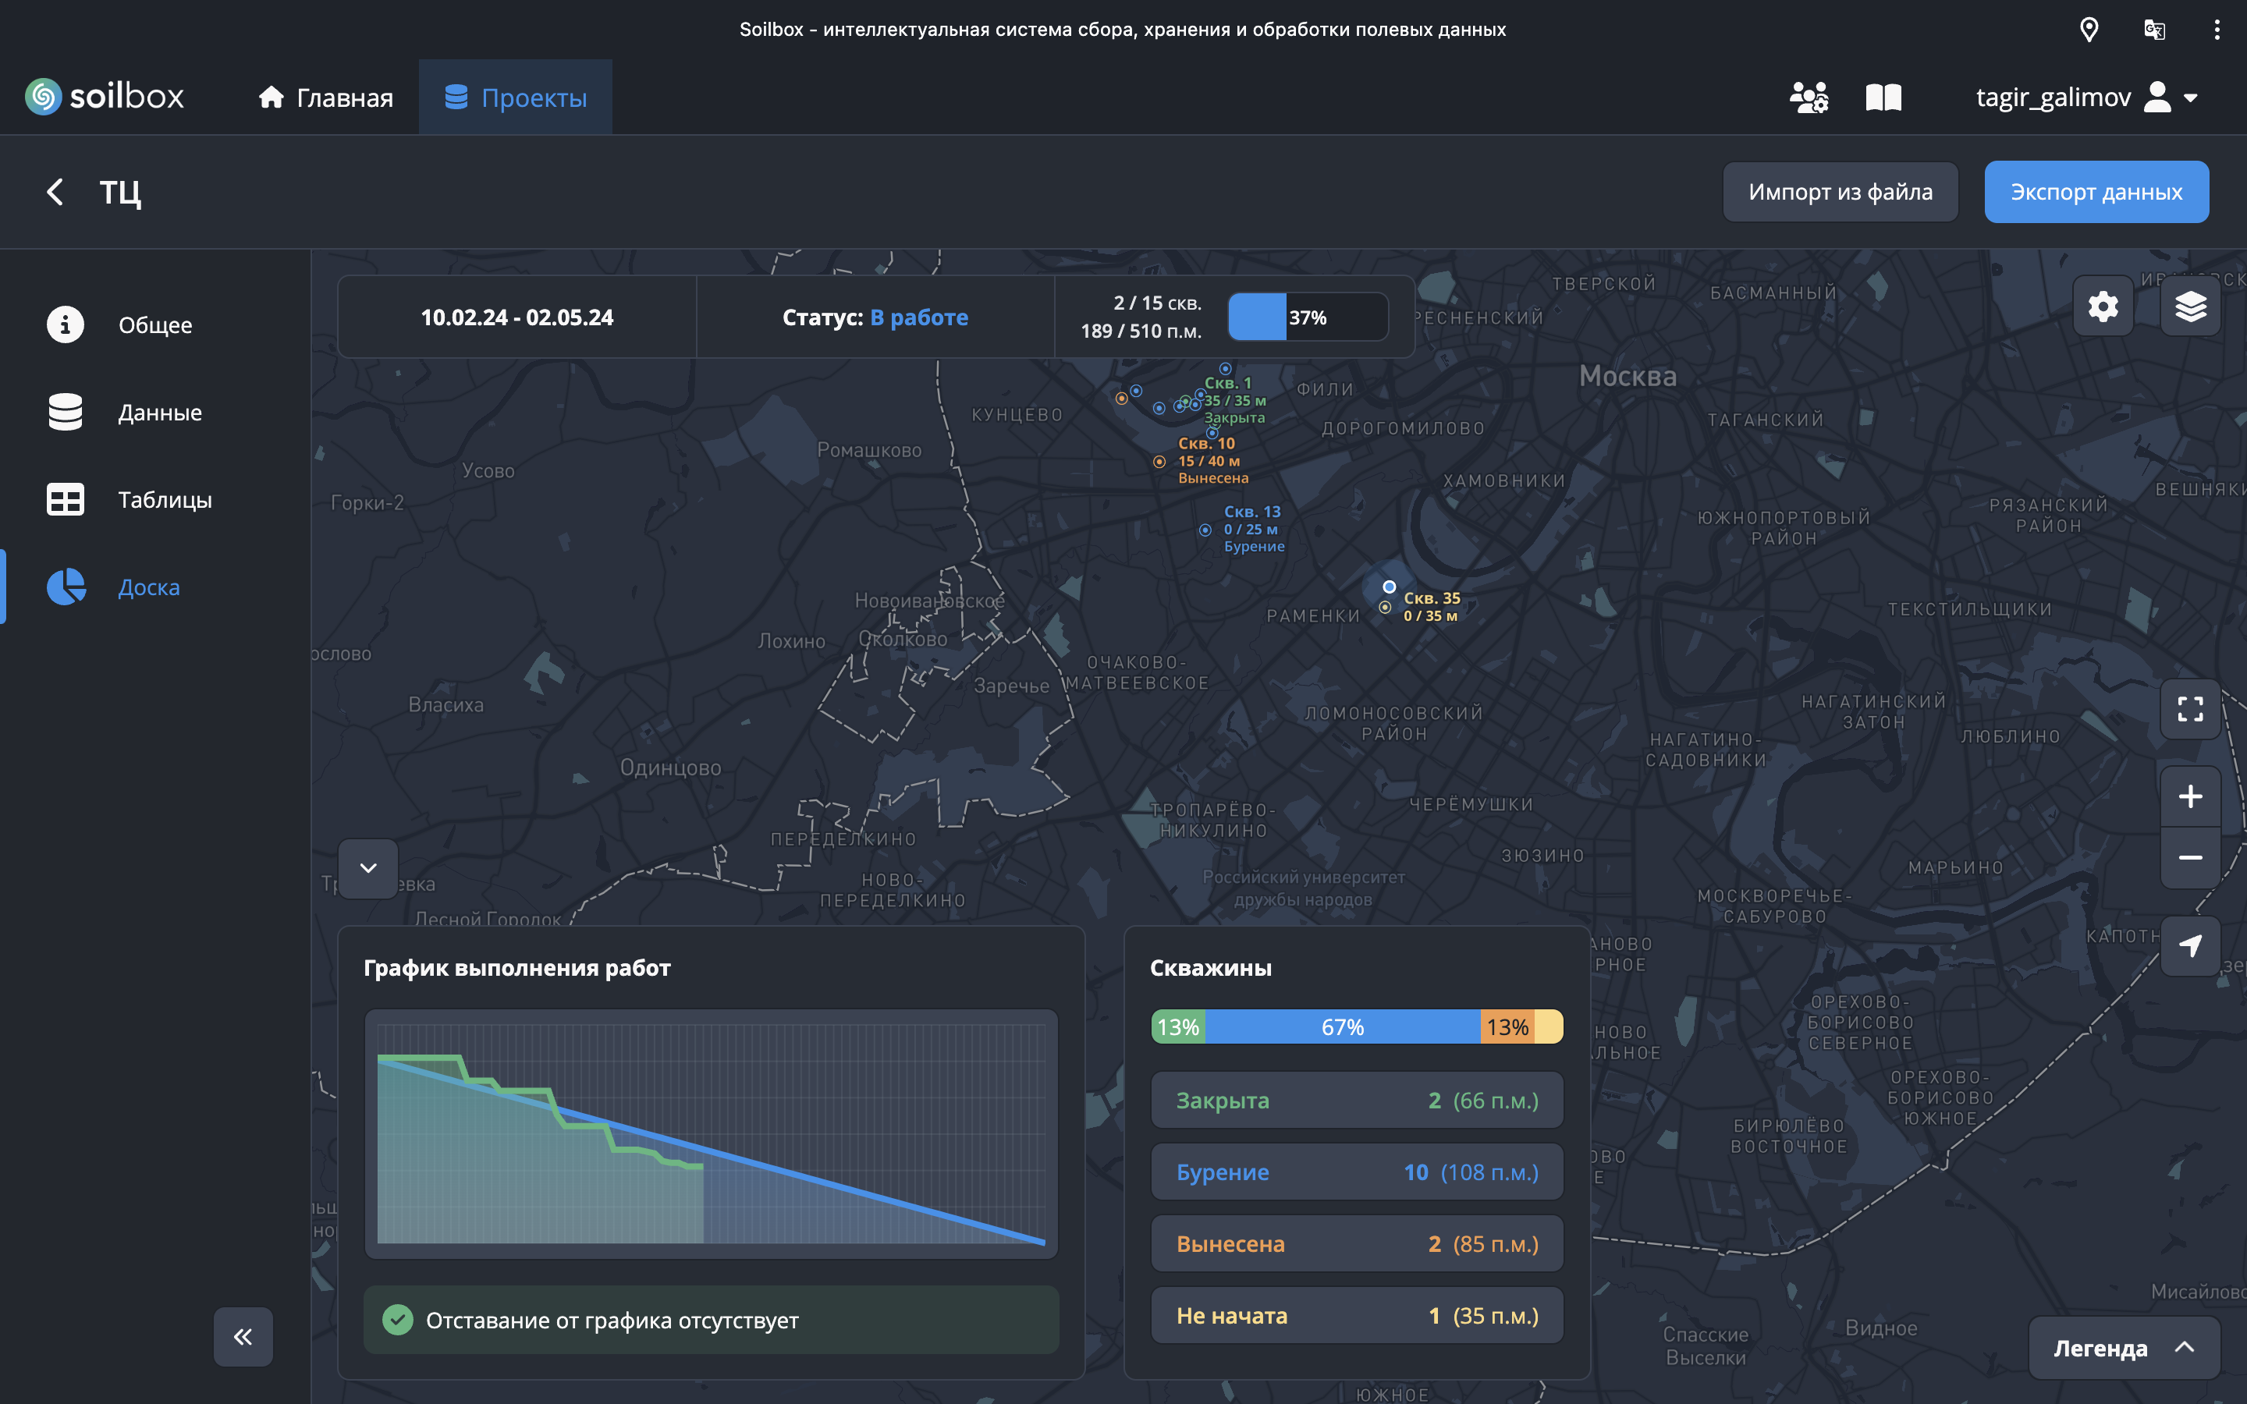Click Импорт из файла button
The height and width of the screenshot is (1404, 2247).
tap(1840, 192)
